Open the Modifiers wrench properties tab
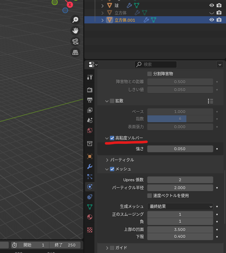The image size is (226, 253). point(90,167)
